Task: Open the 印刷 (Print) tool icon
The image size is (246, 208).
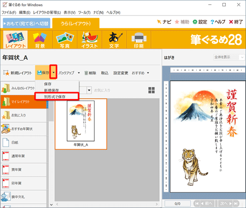Action: point(139,39)
